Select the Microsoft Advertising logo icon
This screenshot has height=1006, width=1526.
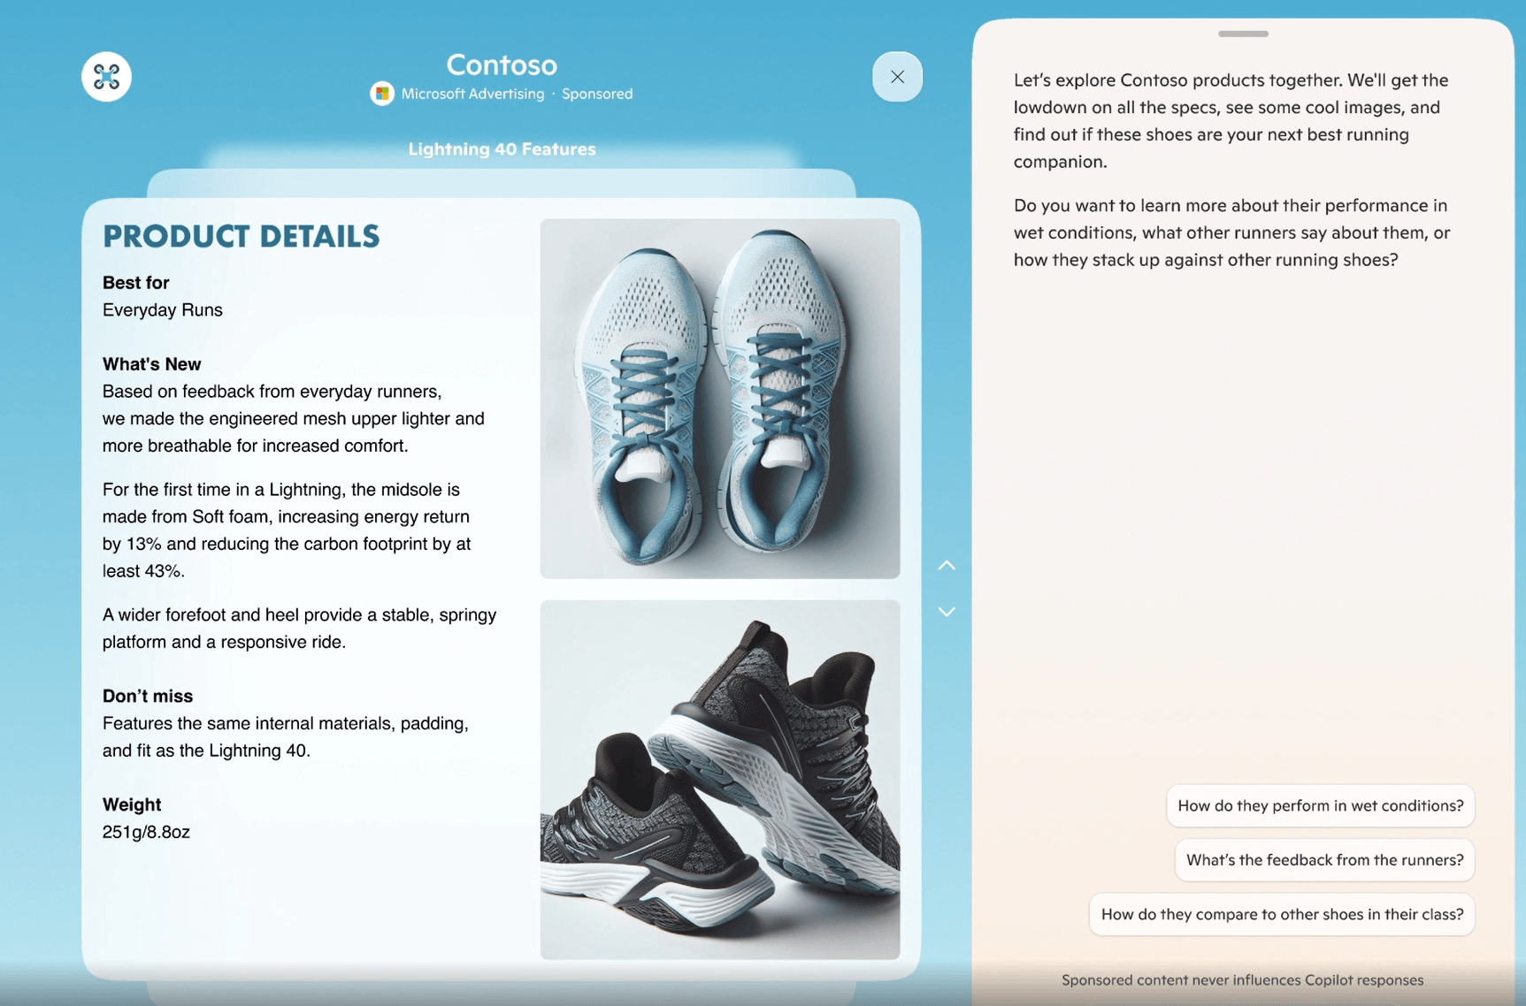click(x=381, y=93)
